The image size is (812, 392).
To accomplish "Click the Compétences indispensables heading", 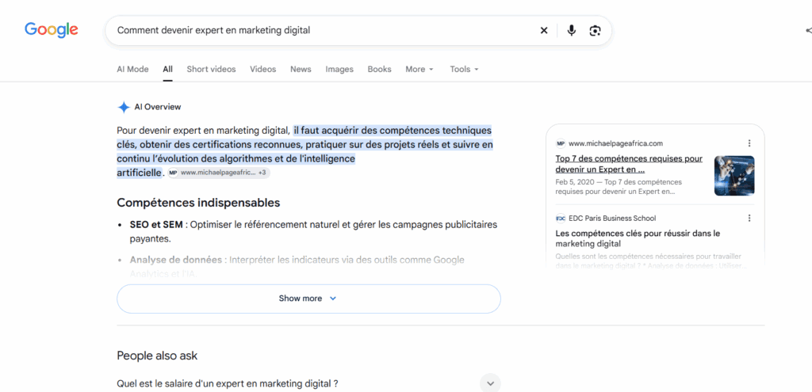I will (198, 203).
